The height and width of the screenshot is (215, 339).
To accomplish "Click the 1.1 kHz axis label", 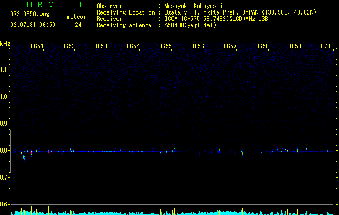I will click(5, 70).
